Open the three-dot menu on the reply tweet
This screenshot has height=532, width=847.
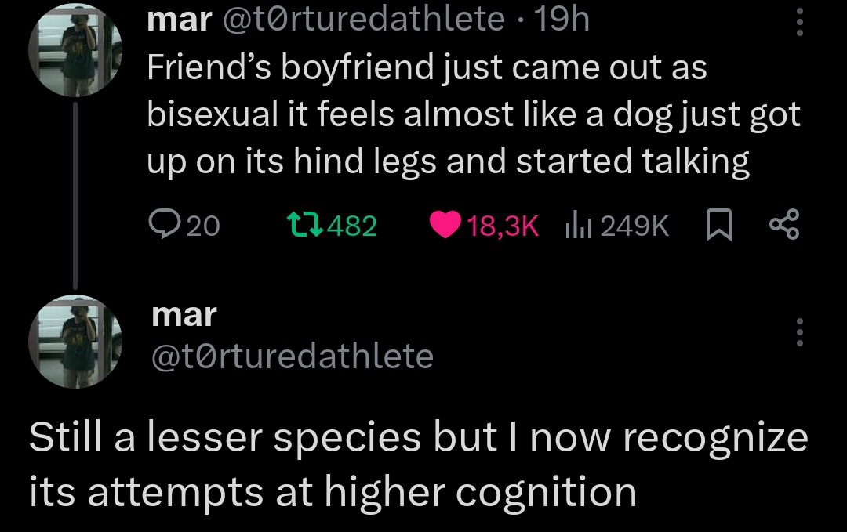[799, 332]
